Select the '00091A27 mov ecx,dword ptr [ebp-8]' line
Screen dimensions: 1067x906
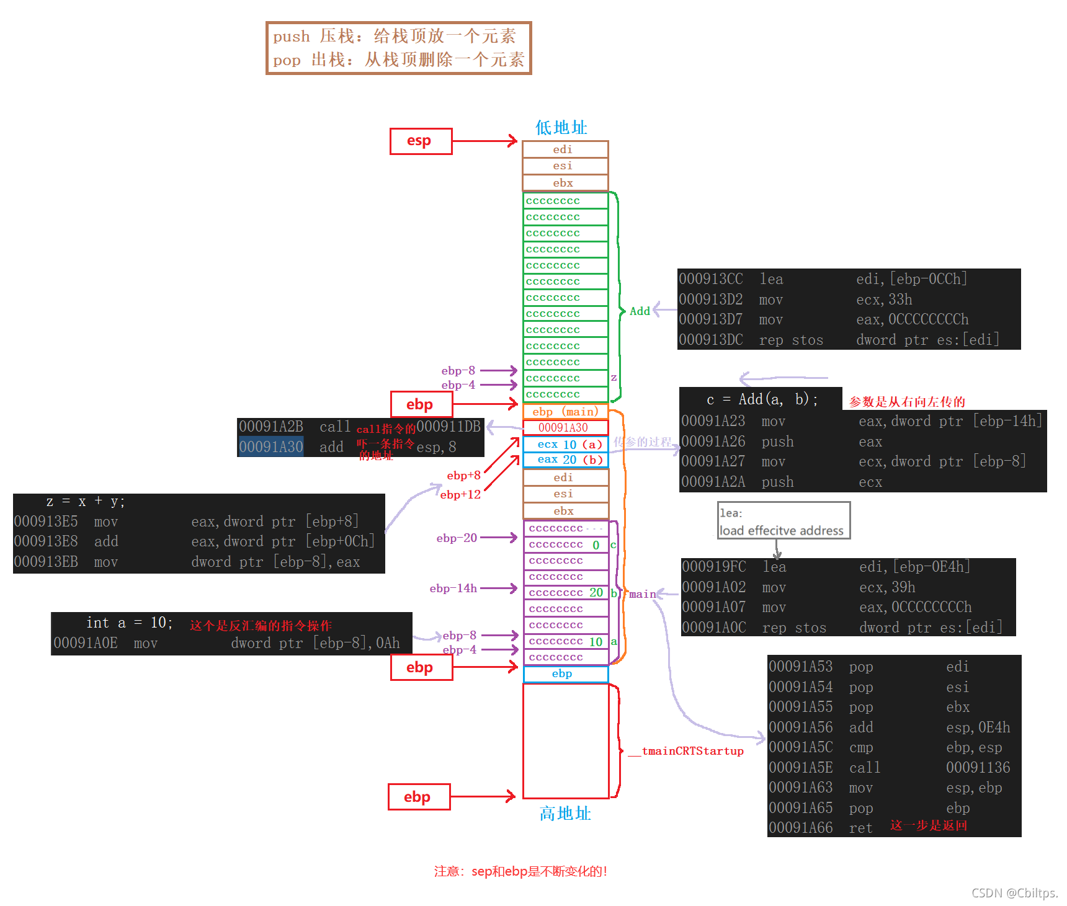pyautogui.click(x=854, y=461)
